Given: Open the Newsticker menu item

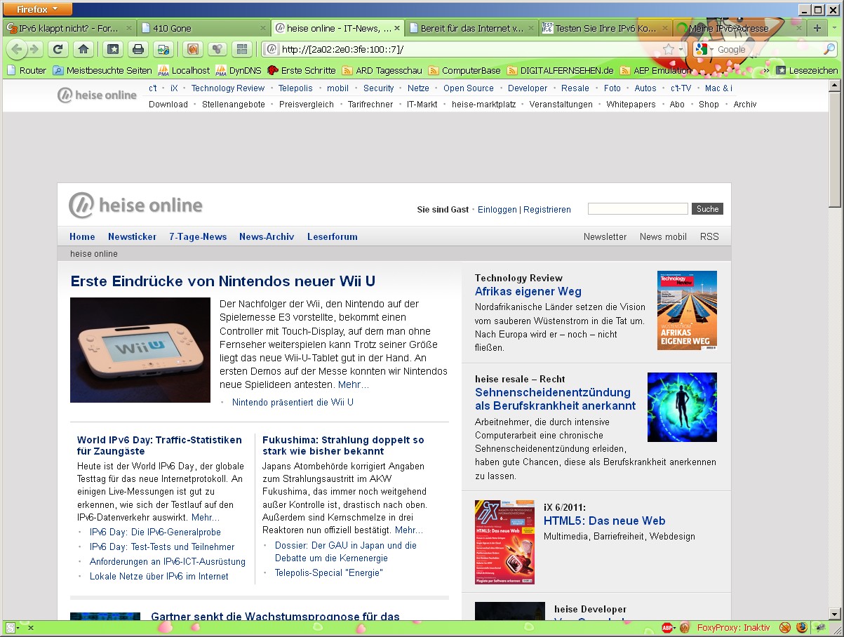Looking at the screenshot, I should click(x=132, y=236).
